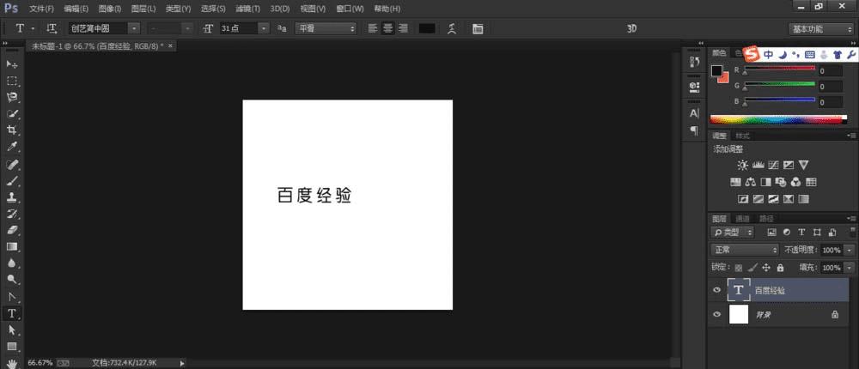Open the Create Warped Text dialog
Screen dimensions: 859x369
tap(452, 28)
